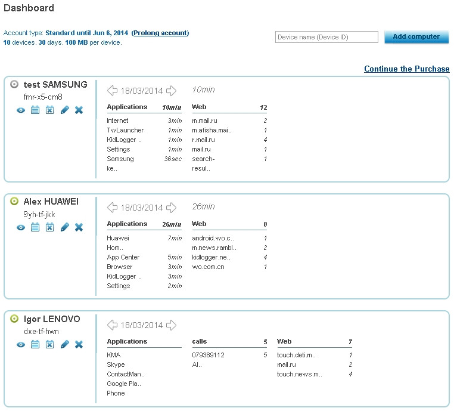
Task: Edit test SAMSUNG device with pencil icon
Action: [x=64, y=110]
